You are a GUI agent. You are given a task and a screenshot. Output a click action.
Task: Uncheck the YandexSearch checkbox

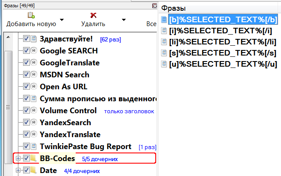point(27,123)
